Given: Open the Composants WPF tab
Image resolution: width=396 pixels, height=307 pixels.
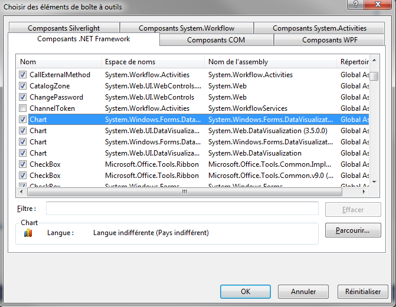Looking at the screenshot, I should coord(329,40).
